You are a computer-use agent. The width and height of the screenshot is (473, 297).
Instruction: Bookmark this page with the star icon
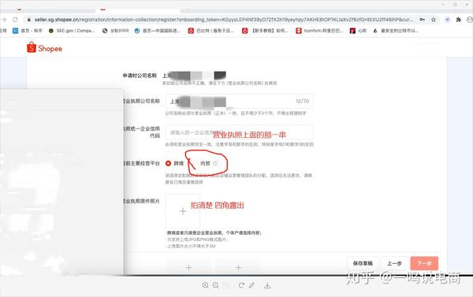434,20
